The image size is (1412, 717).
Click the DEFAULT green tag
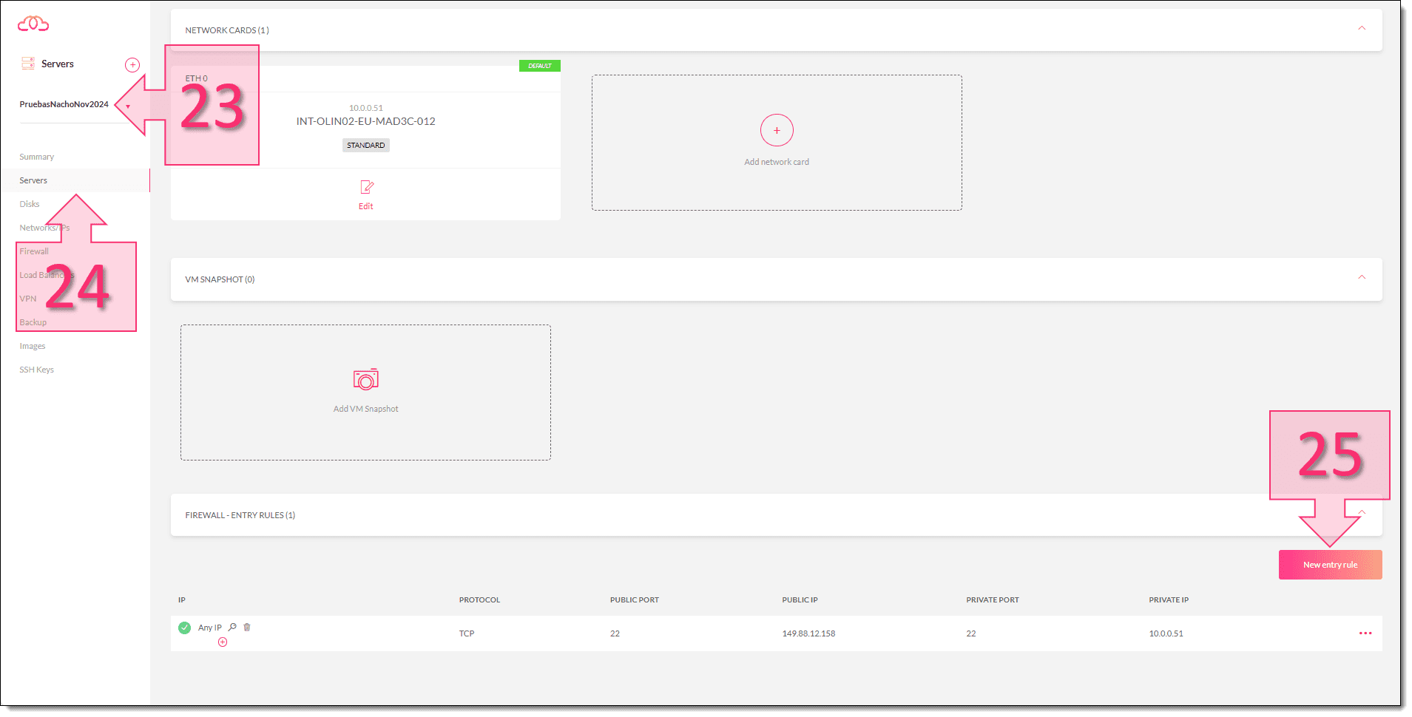click(540, 66)
